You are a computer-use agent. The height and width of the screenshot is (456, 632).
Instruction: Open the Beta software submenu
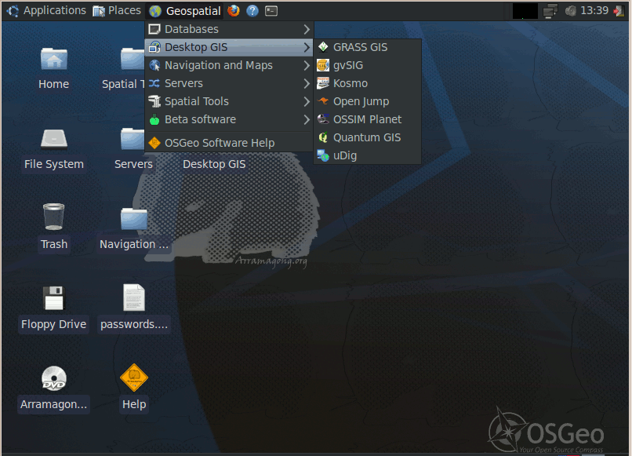pyautogui.click(x=228, y=119)
